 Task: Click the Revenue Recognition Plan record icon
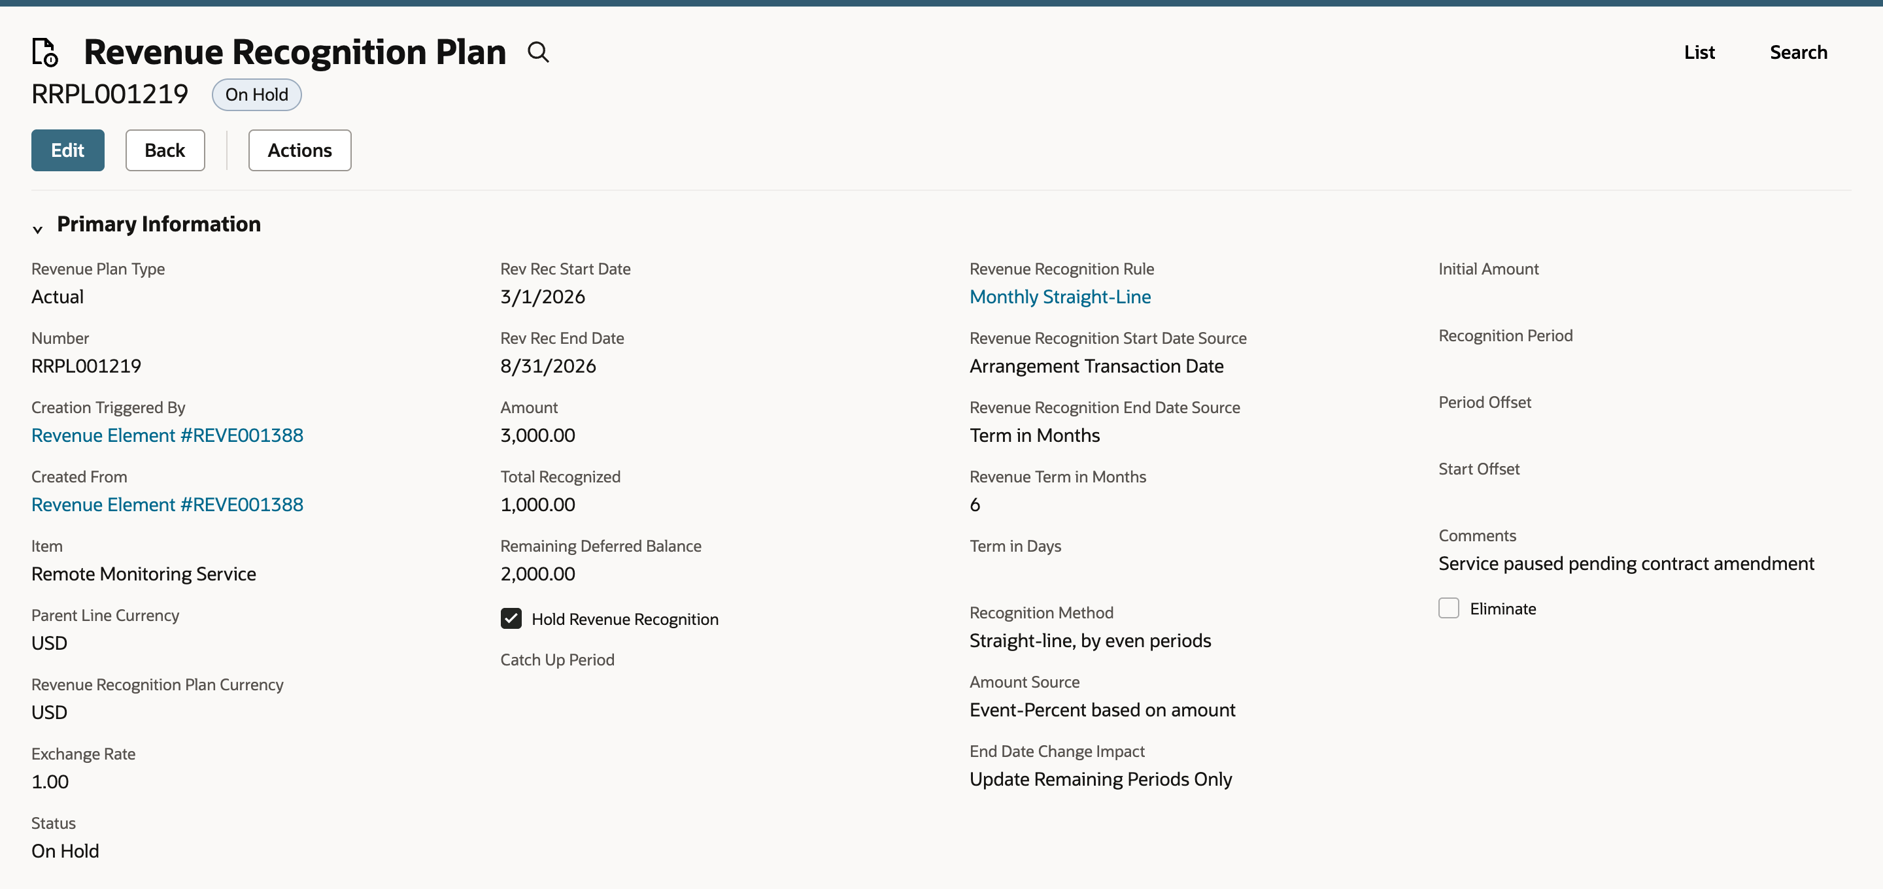click(44, 53)
